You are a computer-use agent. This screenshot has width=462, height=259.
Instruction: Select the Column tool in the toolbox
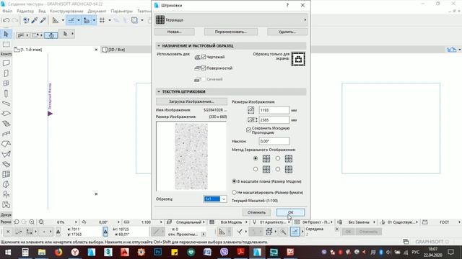tap(6, 94)
